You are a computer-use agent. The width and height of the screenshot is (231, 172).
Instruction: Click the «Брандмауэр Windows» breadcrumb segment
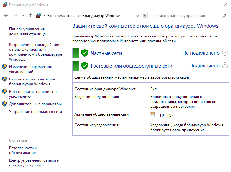tap(102, 16)
